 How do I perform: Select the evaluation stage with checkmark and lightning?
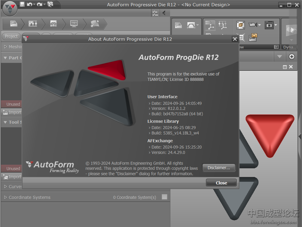tap(95, 24)
